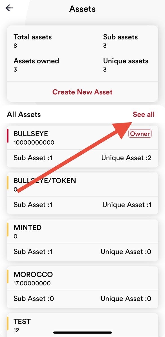Open the BULLSEYE asset card
This screenshot has width=165, height=337.
pyautogui.click(x=82, y=146)
